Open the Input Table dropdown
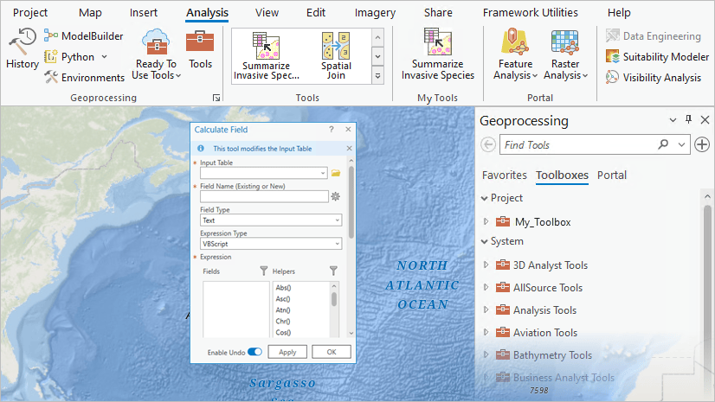Screen dimensions: 715x402 [x=323, y=173]
